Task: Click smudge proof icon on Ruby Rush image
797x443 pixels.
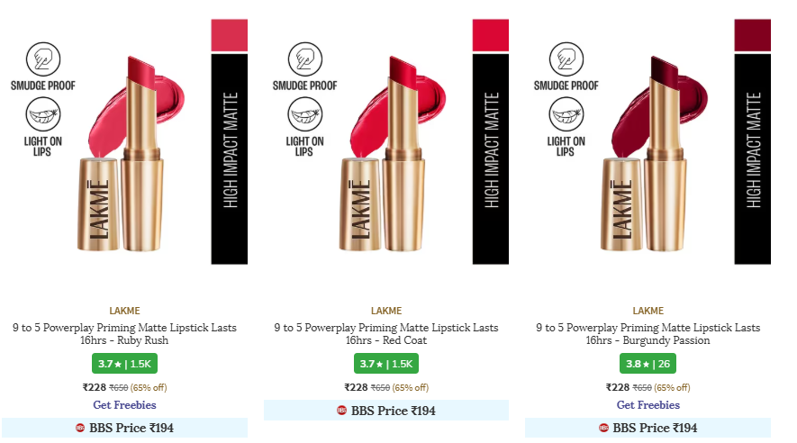Action: point(43,59)
